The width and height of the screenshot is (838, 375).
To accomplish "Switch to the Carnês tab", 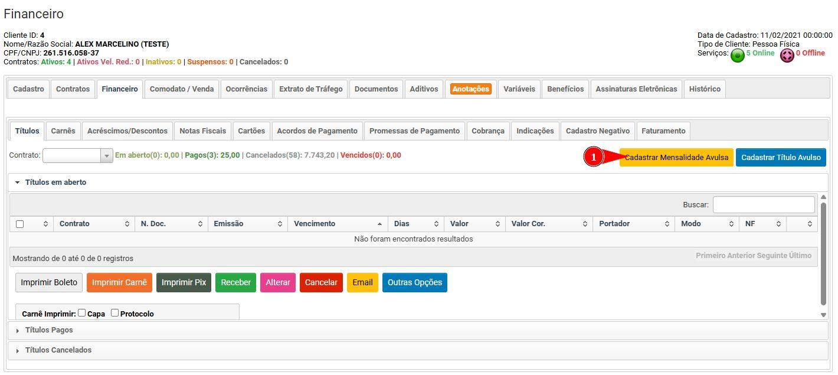I will (x=63, y=131).
